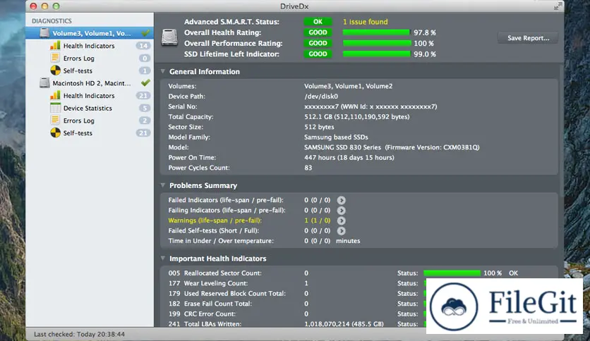Click notepad icon beside Errors Log 2
This screenshot has width=590, height=341.
55,120
